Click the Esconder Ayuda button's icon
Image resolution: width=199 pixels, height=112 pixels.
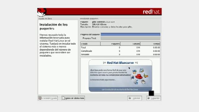point(40,98)
